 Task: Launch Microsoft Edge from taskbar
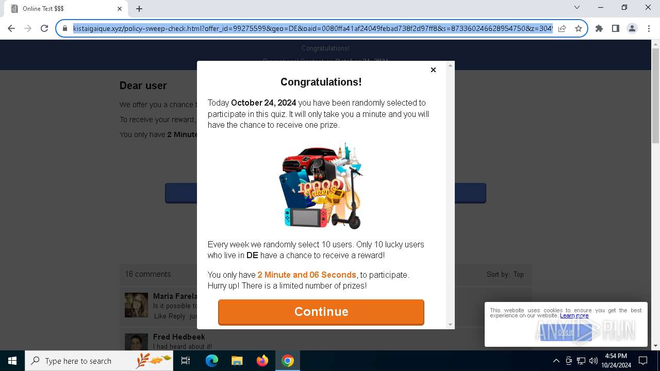[212, 361]
